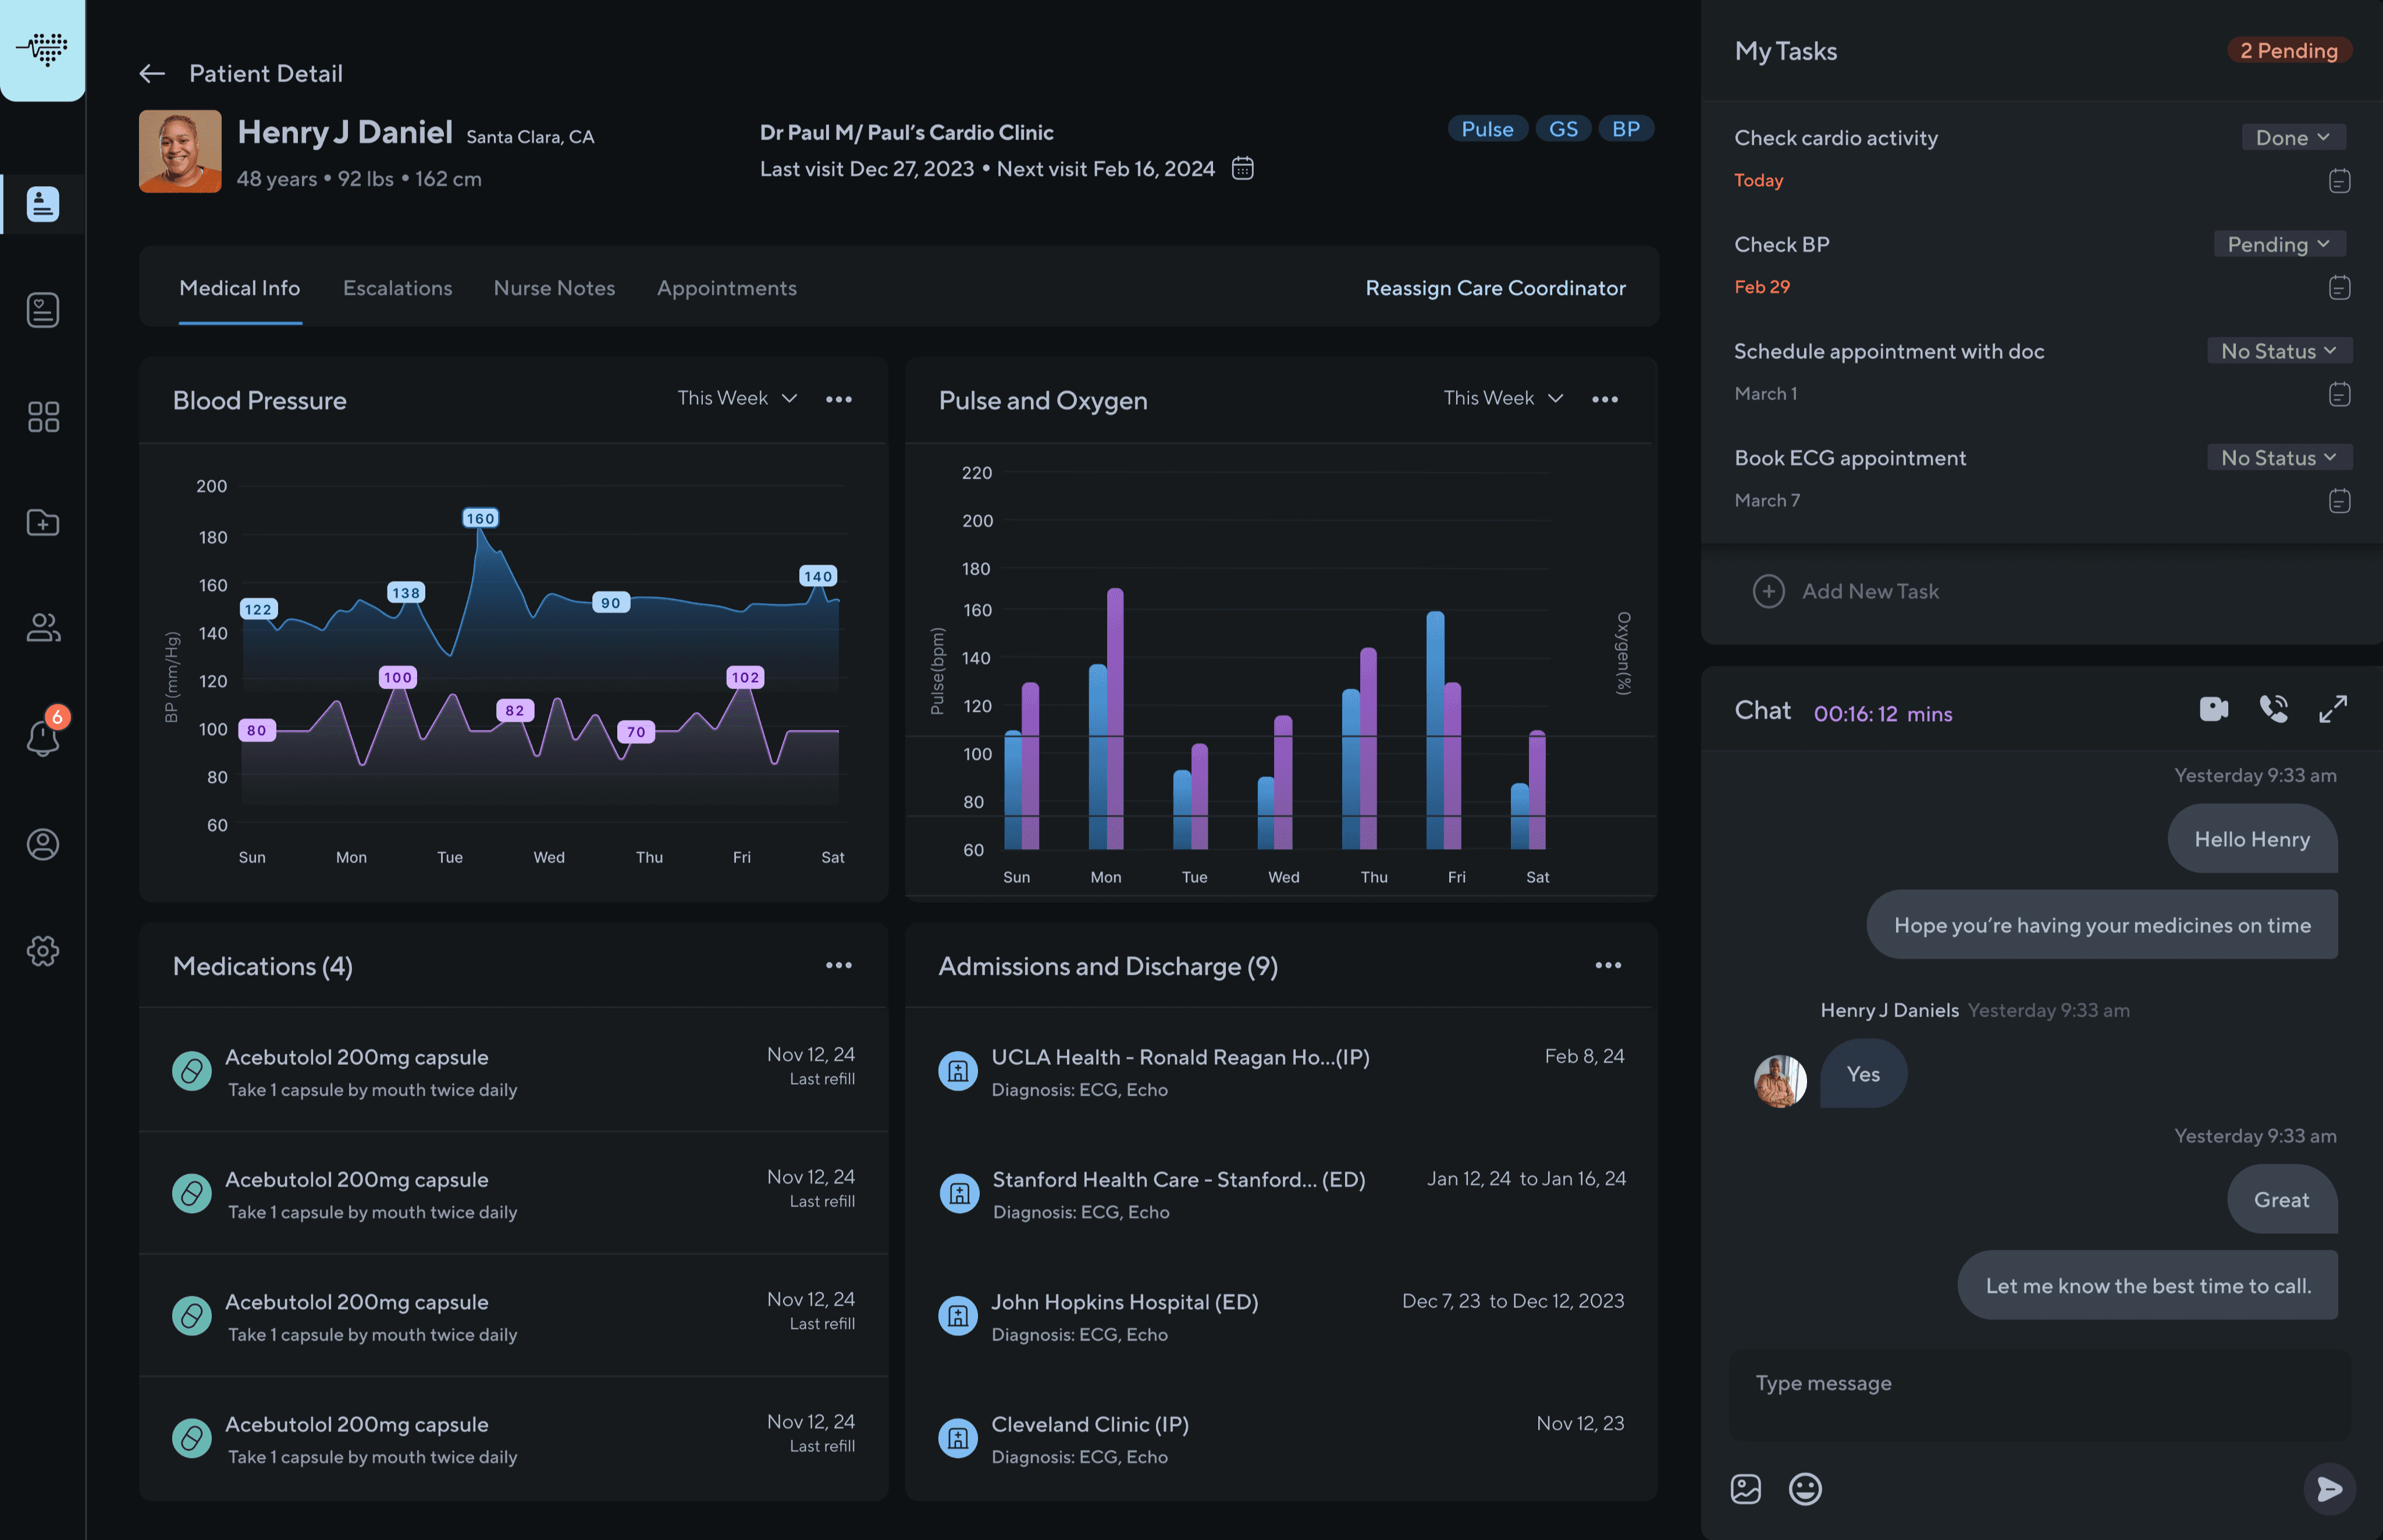Open the patient profile sidebar icon
Image resolution: width=2383 pixels, height=1540 pixels.
(x=43, y=204)
